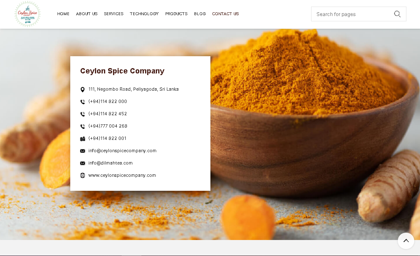Click fax number (+94)114 822 001

[107, 138]
